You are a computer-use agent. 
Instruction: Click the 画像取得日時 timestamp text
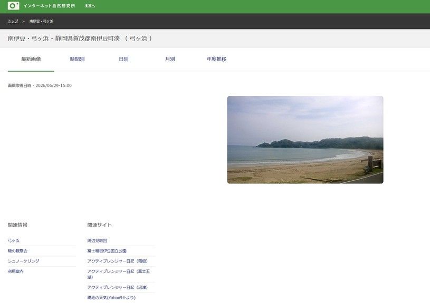coord(40,85)
